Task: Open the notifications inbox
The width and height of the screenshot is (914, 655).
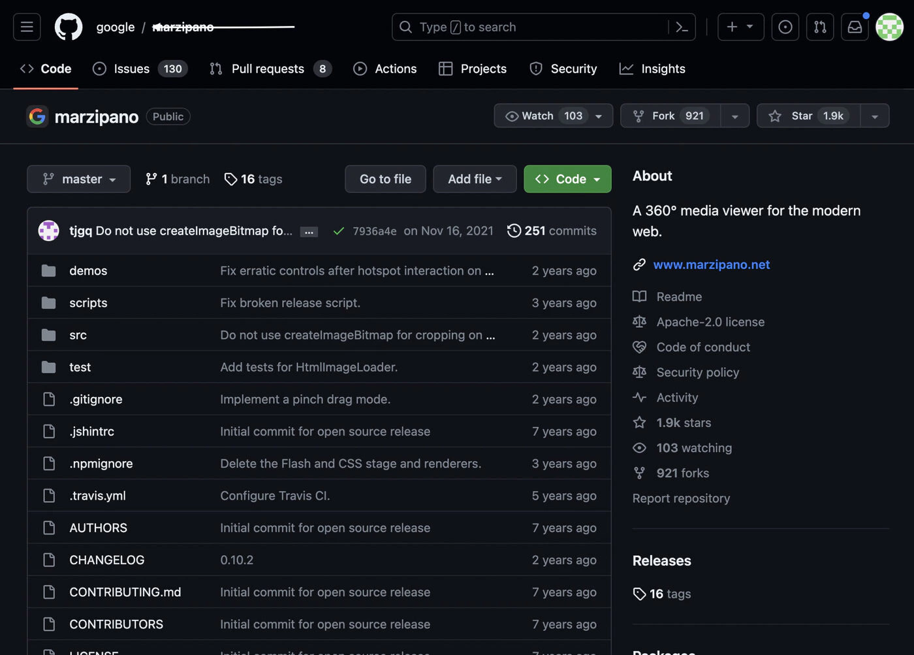Action: (x=855, y=27)
